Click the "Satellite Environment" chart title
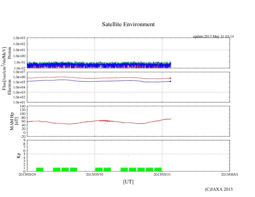This screenshot has height=197, width=255. tap(128, 24)
